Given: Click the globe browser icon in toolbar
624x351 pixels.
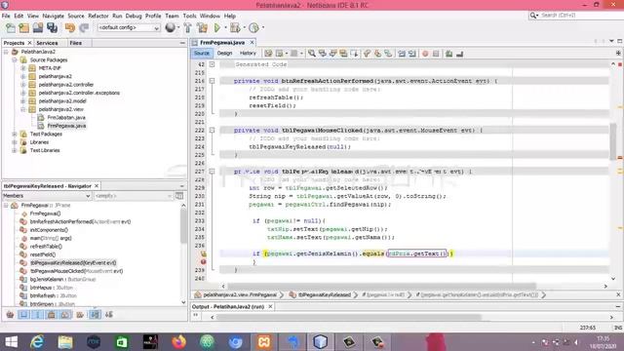Looking at the screenshot, I should point(170,27).
